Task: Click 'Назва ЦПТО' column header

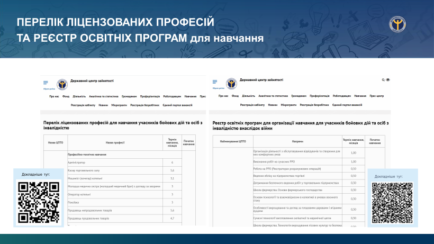Action: tap(56, 143)
